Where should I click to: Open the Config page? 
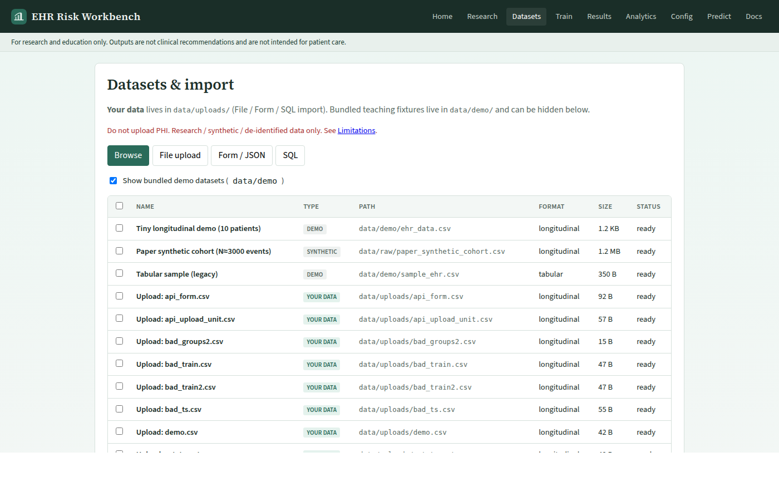(x=682, y=17)
